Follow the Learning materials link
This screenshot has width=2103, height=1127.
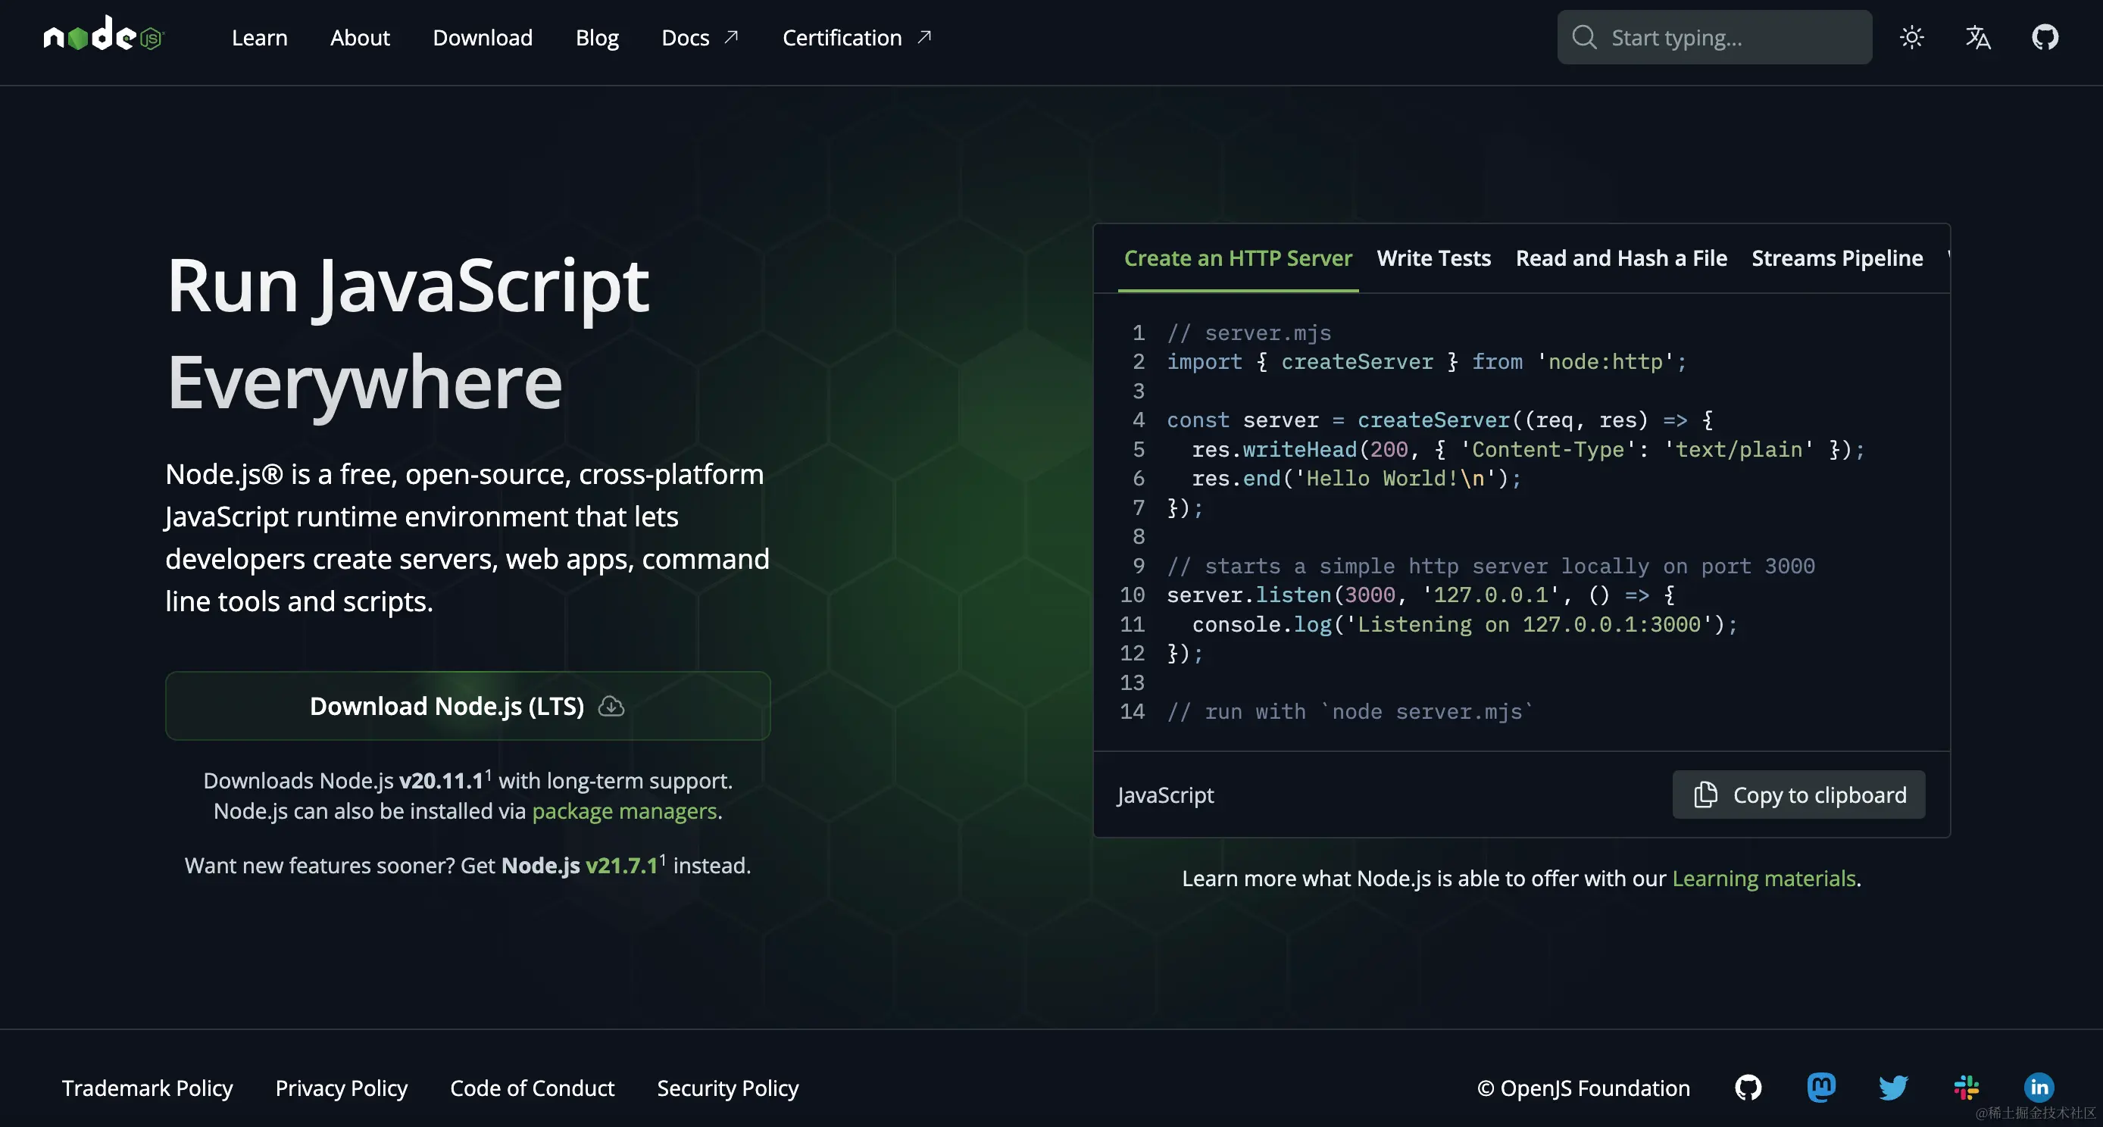1764,878
